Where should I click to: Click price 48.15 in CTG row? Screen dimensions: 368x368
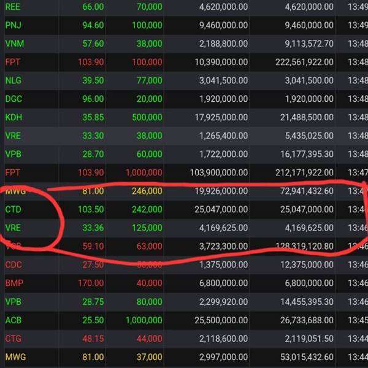coord(93,339)
